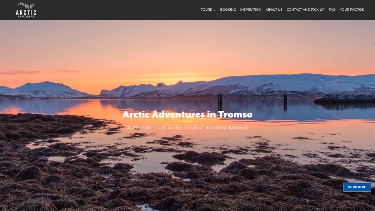Click the aurora graphic in the Arctic Explorers logo
The width and height of the screenshot is (375, 211).
[26, 6]
